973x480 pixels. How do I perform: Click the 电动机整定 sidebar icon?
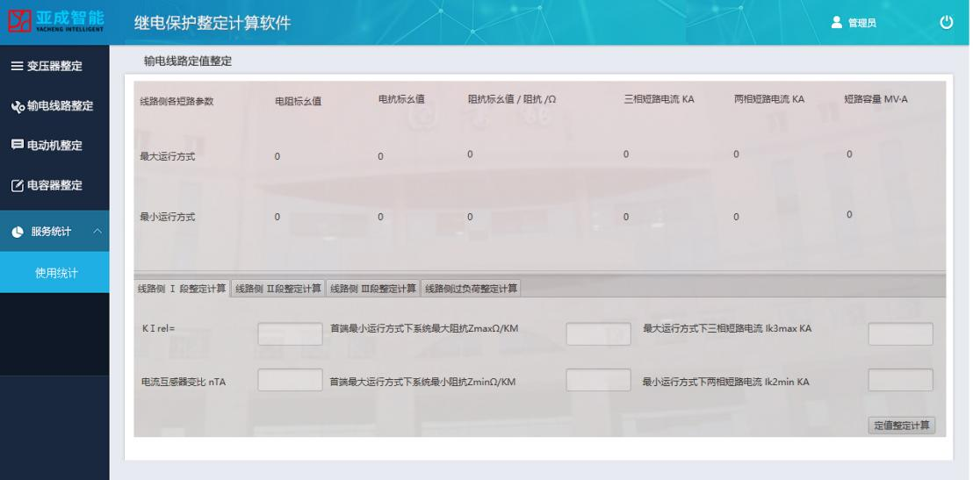pyautogui.click(x=17, y=145)
